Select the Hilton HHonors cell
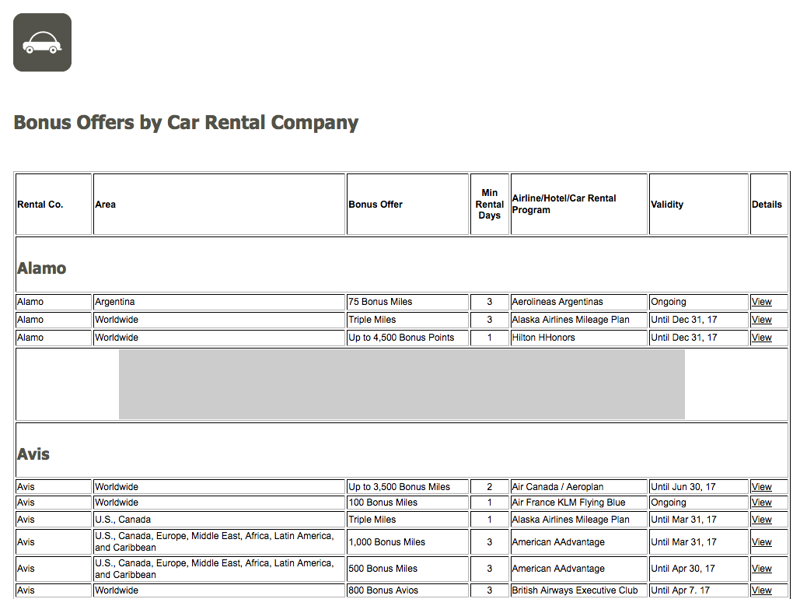The image size is (800, 599). click(x=579, y=338)
